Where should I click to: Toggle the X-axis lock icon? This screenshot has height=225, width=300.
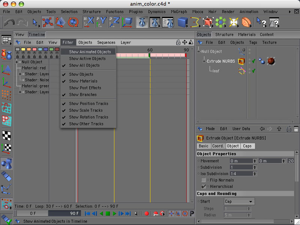pyautogui.click(x=88, y=22)
